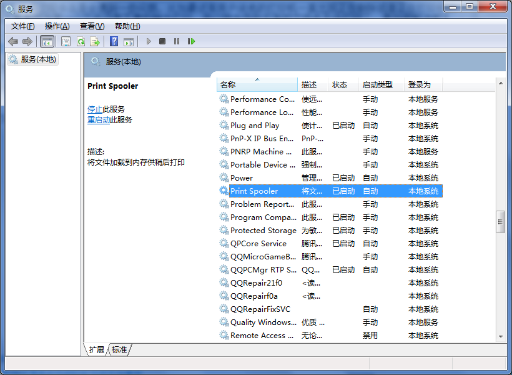Click 禁用 startup type of Remote Access
This screenshot has width=512, height=375.
pos(370,336)
